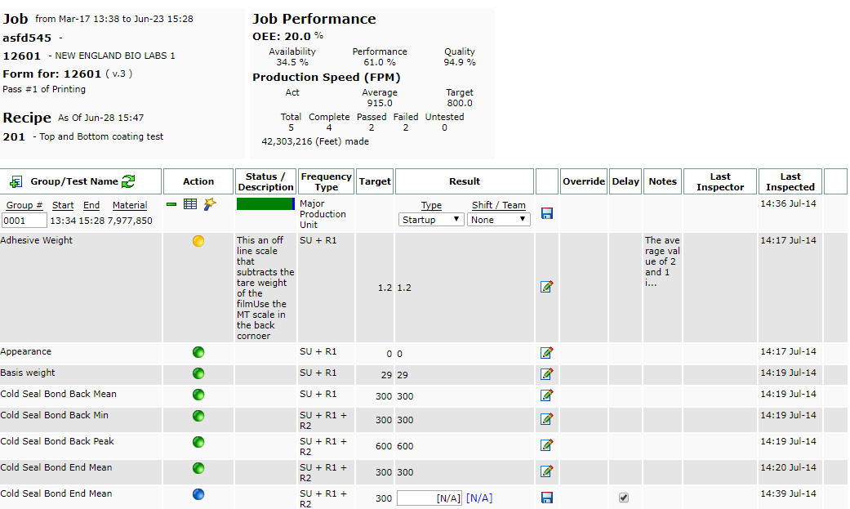This screenshot has width=850, height=509.
Task: Click the Last Inspected column header
Action: (x=790, y=181)
